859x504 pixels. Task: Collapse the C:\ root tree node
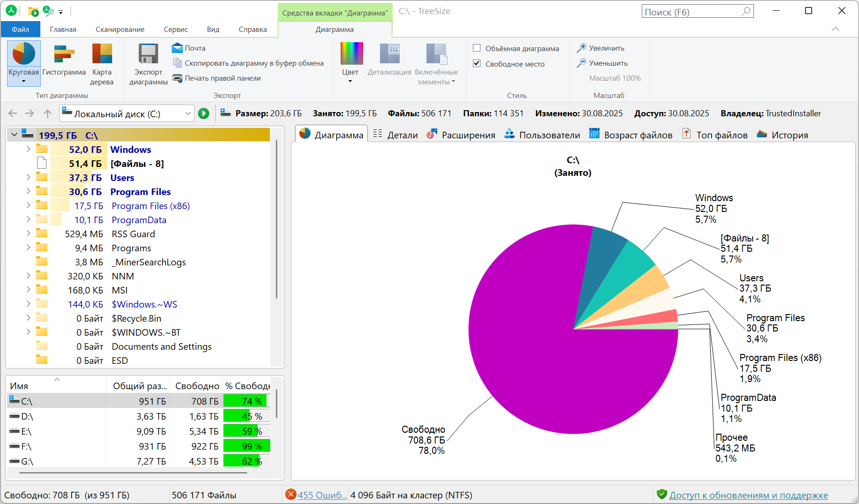point(14,135)
